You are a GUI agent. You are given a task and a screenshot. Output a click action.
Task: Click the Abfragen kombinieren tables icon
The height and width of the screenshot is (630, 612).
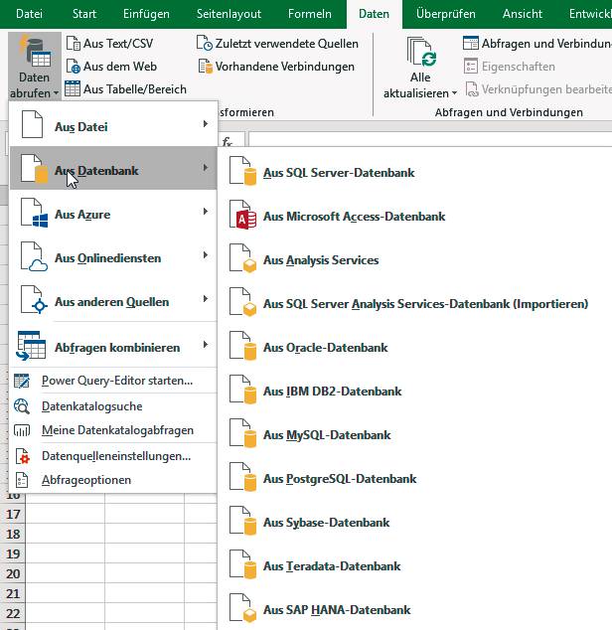(x=32, y=345)
